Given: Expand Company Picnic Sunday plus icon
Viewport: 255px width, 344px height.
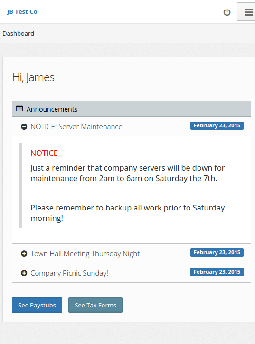Looking at the screenshot, I should point(24,273).
